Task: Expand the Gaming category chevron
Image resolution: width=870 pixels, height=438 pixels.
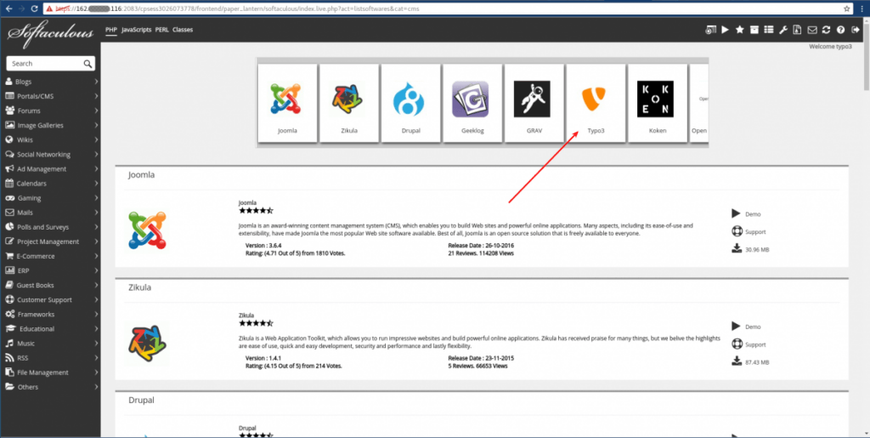Action: point(97,197)
